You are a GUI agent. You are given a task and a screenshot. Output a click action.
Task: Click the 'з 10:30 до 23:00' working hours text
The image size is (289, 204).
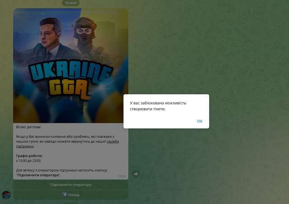[28, 161]
